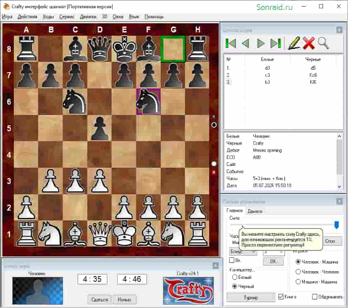This screenshot has width=348, height=308.
Task: Click the pin icon of the game status panel
Action: click(215, 266)
